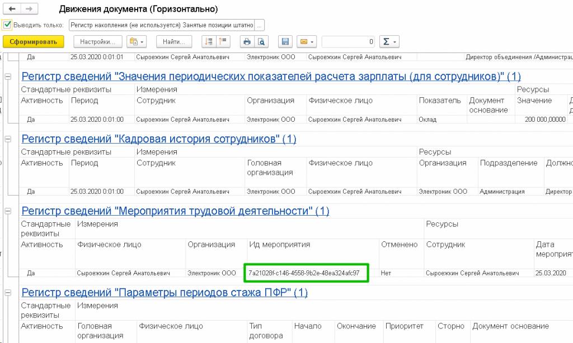Click the sum value field showing 0
The height and width of the screenshot is (343, 573).
[x=348, y=41]
